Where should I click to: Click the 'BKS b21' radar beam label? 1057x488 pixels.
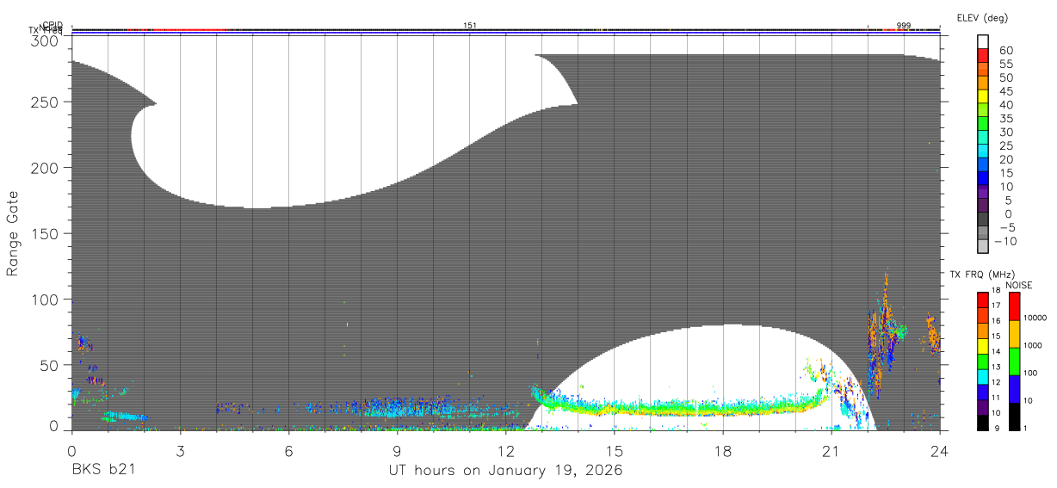pos(105,471)
